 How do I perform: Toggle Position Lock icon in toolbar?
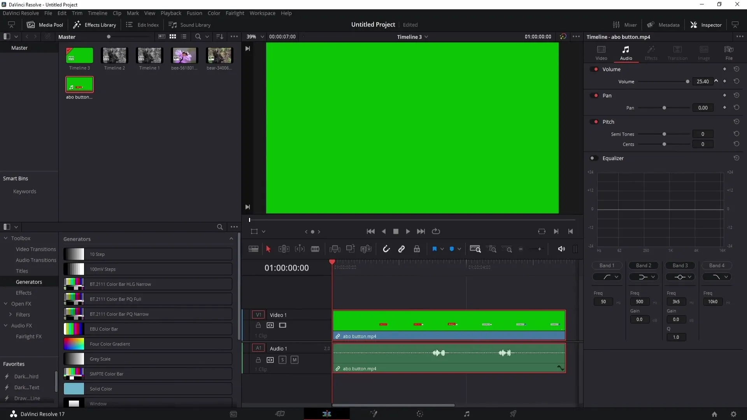pos(417,249)
